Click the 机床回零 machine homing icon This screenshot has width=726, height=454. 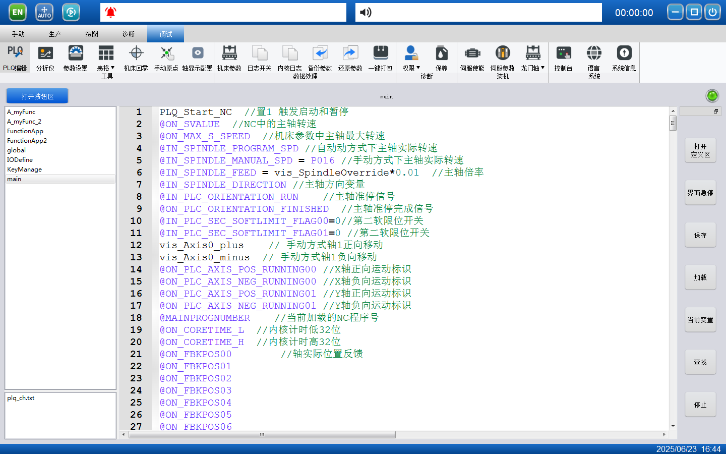(136, 58)
